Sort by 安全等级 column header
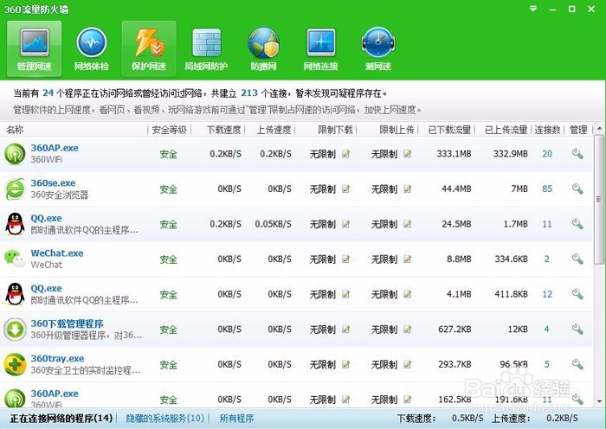The width and height of the screenshot is (606, 429). coord(170,130)
